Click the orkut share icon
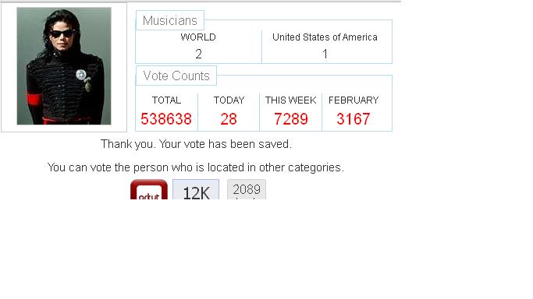 coord(149,189)
